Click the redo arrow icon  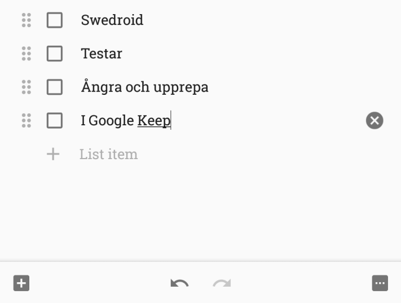pyautogui.click(x=222, y=283)
